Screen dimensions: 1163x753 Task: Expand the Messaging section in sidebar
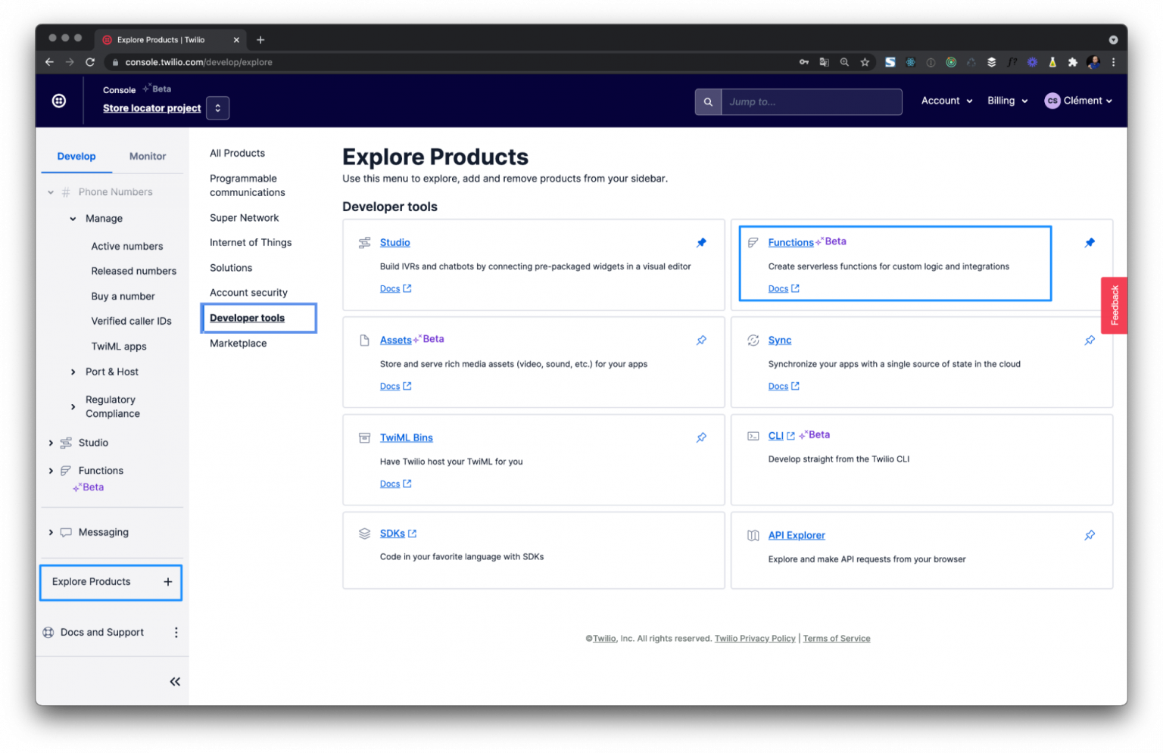coord(51,533)
